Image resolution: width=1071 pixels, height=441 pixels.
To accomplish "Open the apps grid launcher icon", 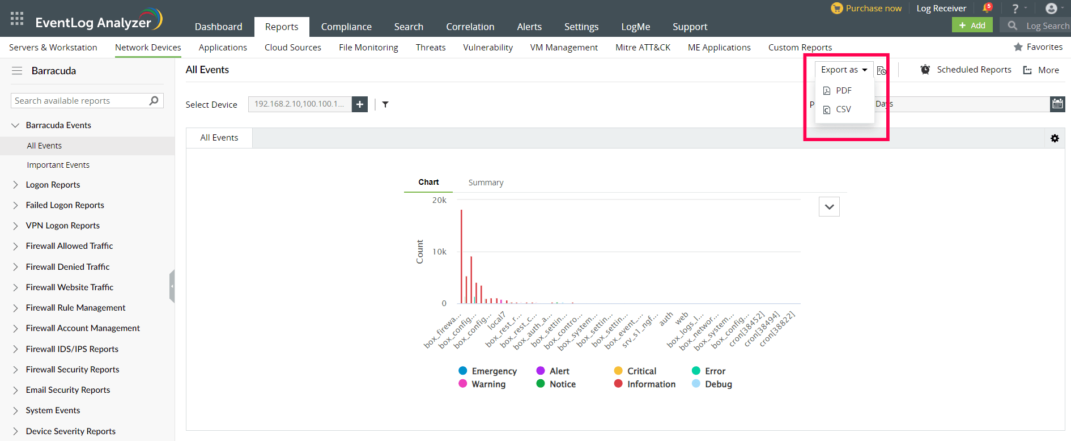I will pyautogui.click(x=17, y=19).
